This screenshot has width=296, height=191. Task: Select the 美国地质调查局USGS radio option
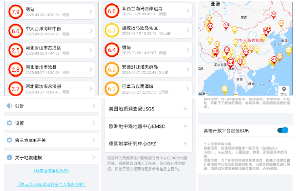click(185, 109)
